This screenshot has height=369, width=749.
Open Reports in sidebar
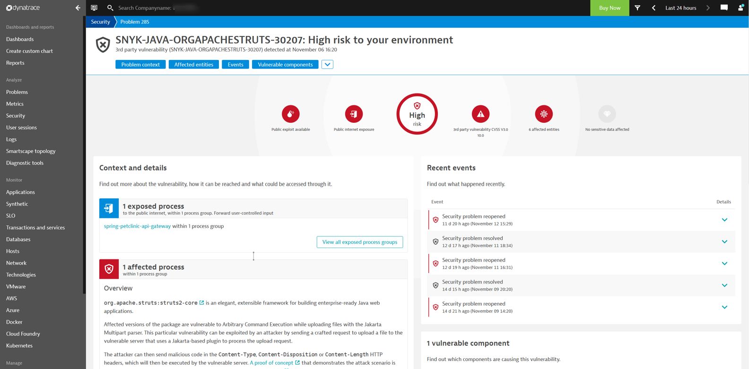click(15, 63)
